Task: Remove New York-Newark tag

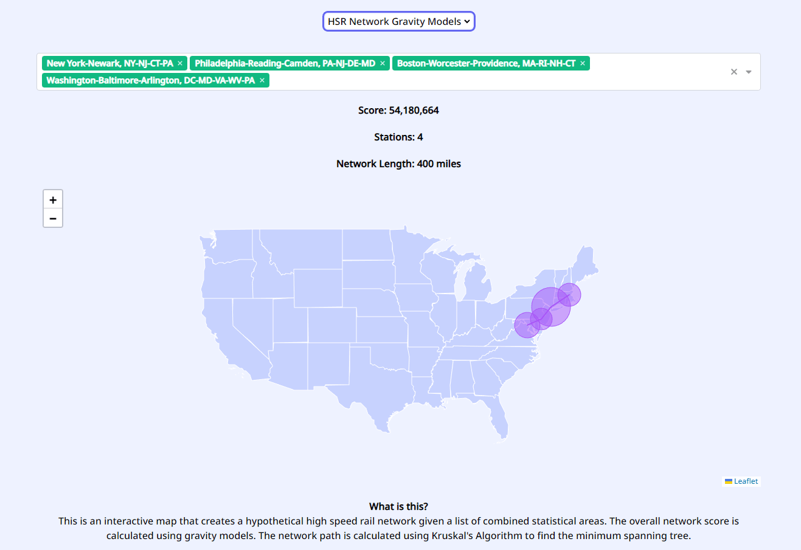Action: click(180, 63)
